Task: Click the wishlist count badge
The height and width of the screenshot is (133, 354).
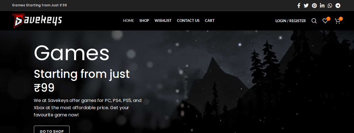Action: click(x=328, y=19)
